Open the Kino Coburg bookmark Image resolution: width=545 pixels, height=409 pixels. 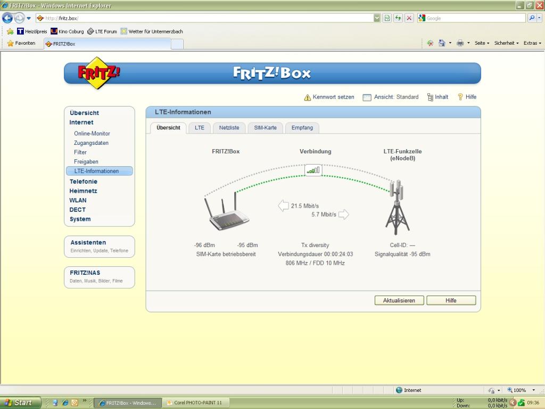(x=67, y=31)
